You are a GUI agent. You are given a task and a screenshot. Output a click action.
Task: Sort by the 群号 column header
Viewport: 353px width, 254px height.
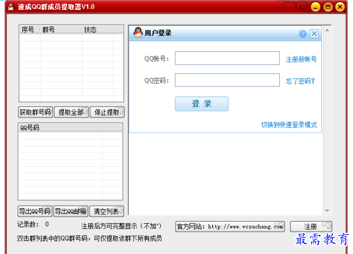click(61, 29)
